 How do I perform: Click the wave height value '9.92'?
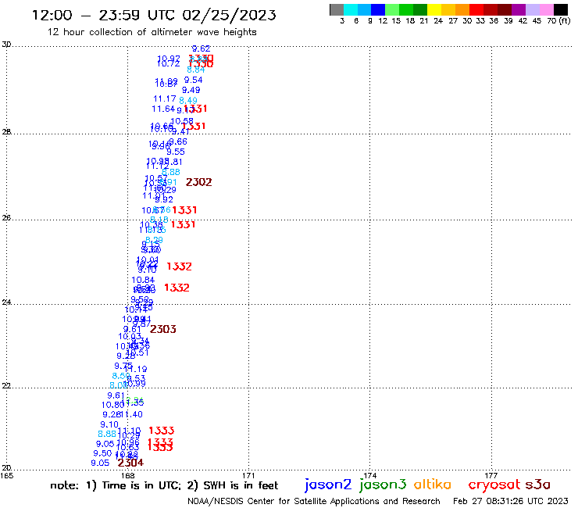tap(164, 199)
